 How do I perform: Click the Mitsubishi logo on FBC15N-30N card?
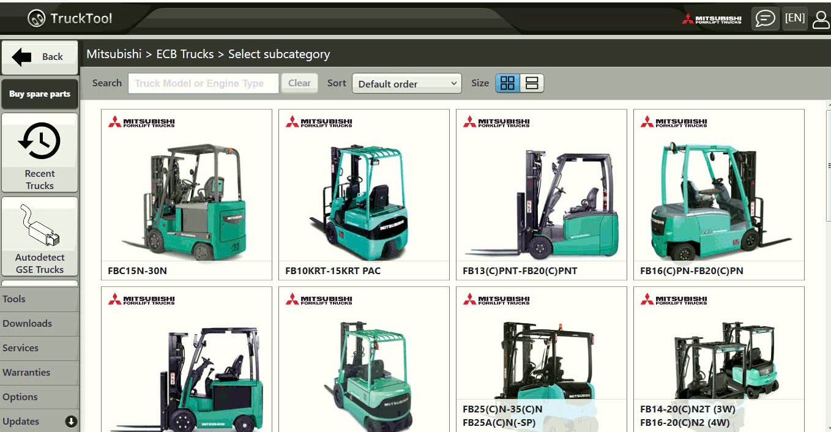[x=141, y=122]
